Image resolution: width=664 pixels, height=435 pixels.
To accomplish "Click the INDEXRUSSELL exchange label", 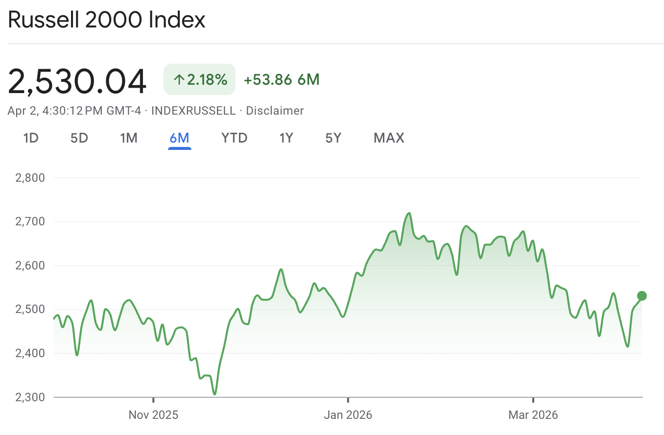I will coord(193,111).
